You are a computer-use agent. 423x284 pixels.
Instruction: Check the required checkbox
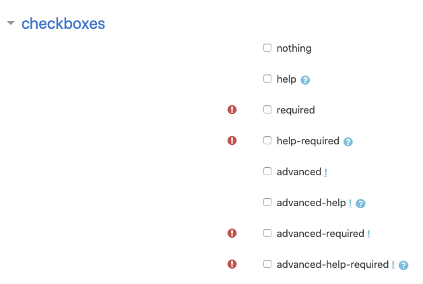click(x=267, y=109)
